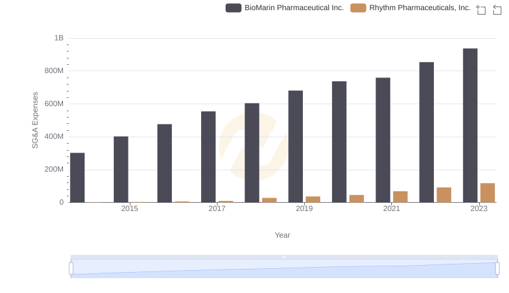This screenshot has height=293, width=509.
Task: Click the SG&A Expenses axis title
Action: (35, 120)
